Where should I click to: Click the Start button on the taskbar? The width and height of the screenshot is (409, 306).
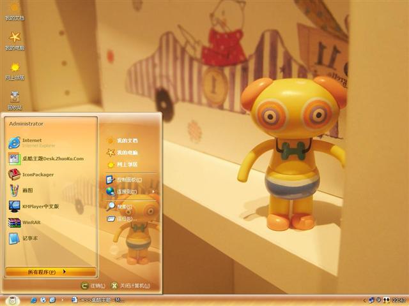tap(12, 300)
